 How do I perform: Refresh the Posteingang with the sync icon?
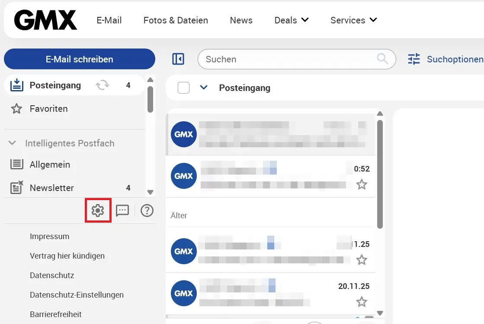point(103,85)
